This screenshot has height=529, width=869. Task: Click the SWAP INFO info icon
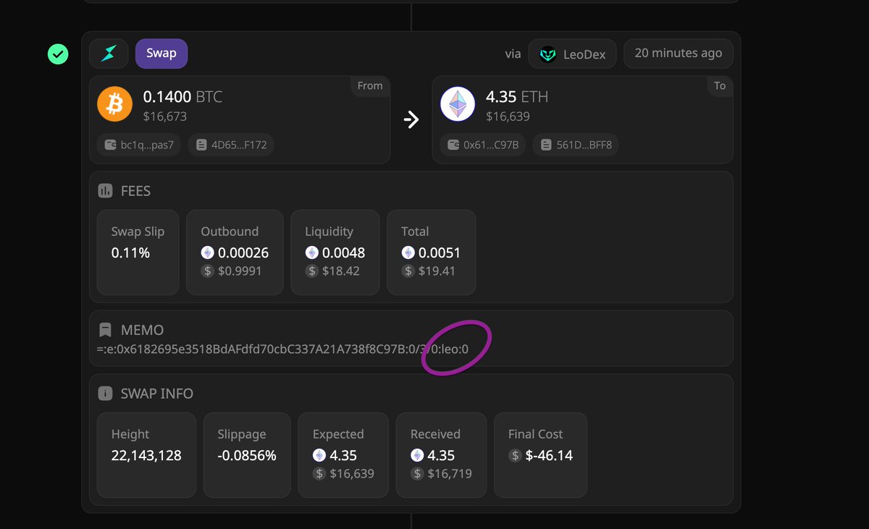105,393
